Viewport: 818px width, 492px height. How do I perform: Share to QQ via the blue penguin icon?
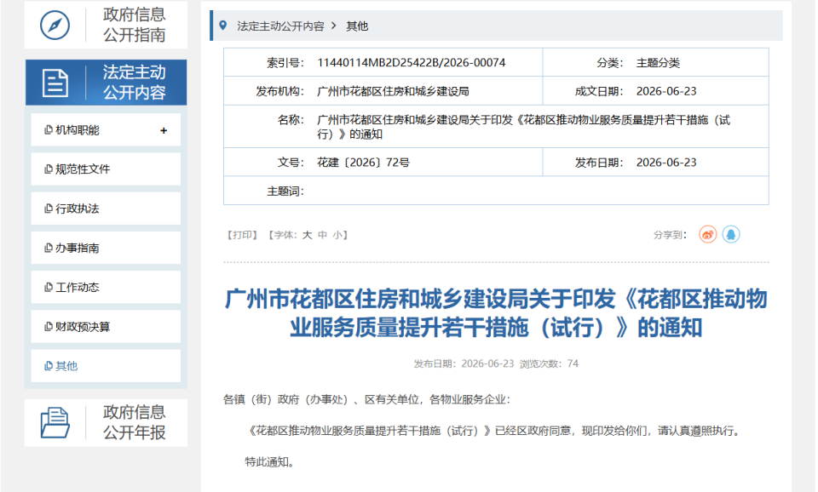pos(731,235)
